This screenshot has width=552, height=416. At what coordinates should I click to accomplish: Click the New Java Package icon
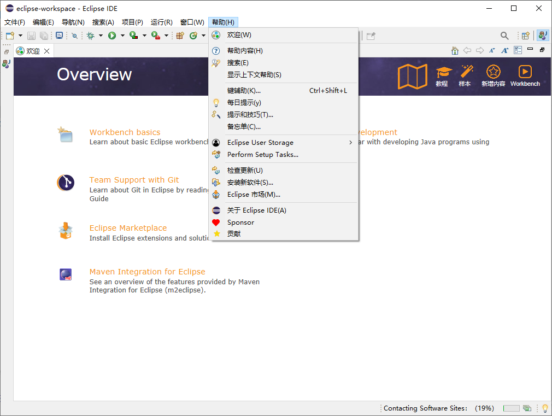(180, 36)
